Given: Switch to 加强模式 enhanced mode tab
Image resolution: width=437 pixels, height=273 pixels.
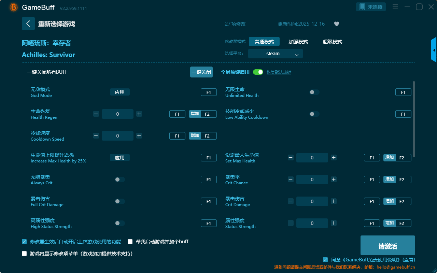Looking at the screenshot, I should pyautogui.click(x=298, y=42).
